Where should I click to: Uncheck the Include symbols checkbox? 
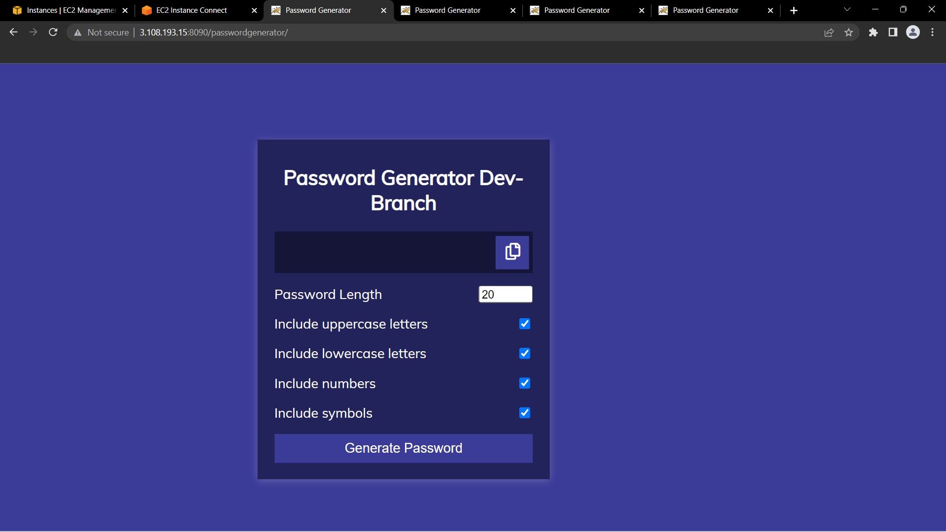click(524, 413)
